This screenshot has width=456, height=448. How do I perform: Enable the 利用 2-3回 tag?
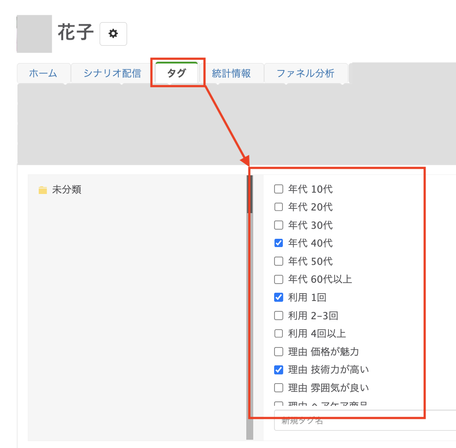pos(278,315)
